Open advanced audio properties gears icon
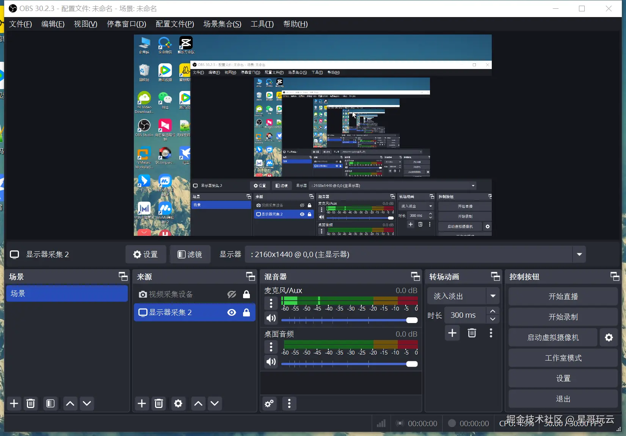 click(270, 404)
